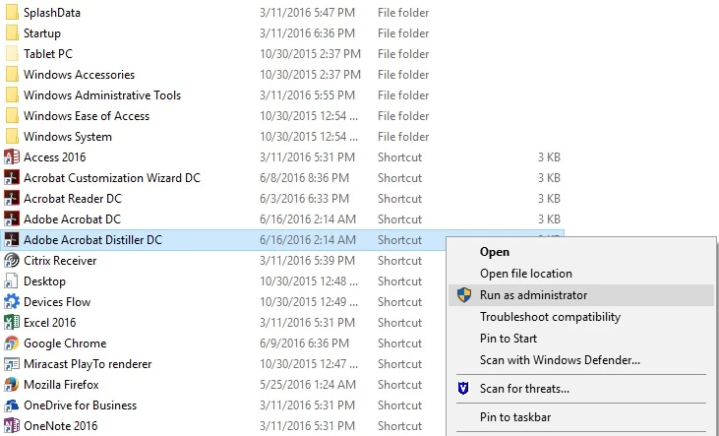
Task: Click the date 3/11/2016 5:39 PM
Action: point(307,260)
